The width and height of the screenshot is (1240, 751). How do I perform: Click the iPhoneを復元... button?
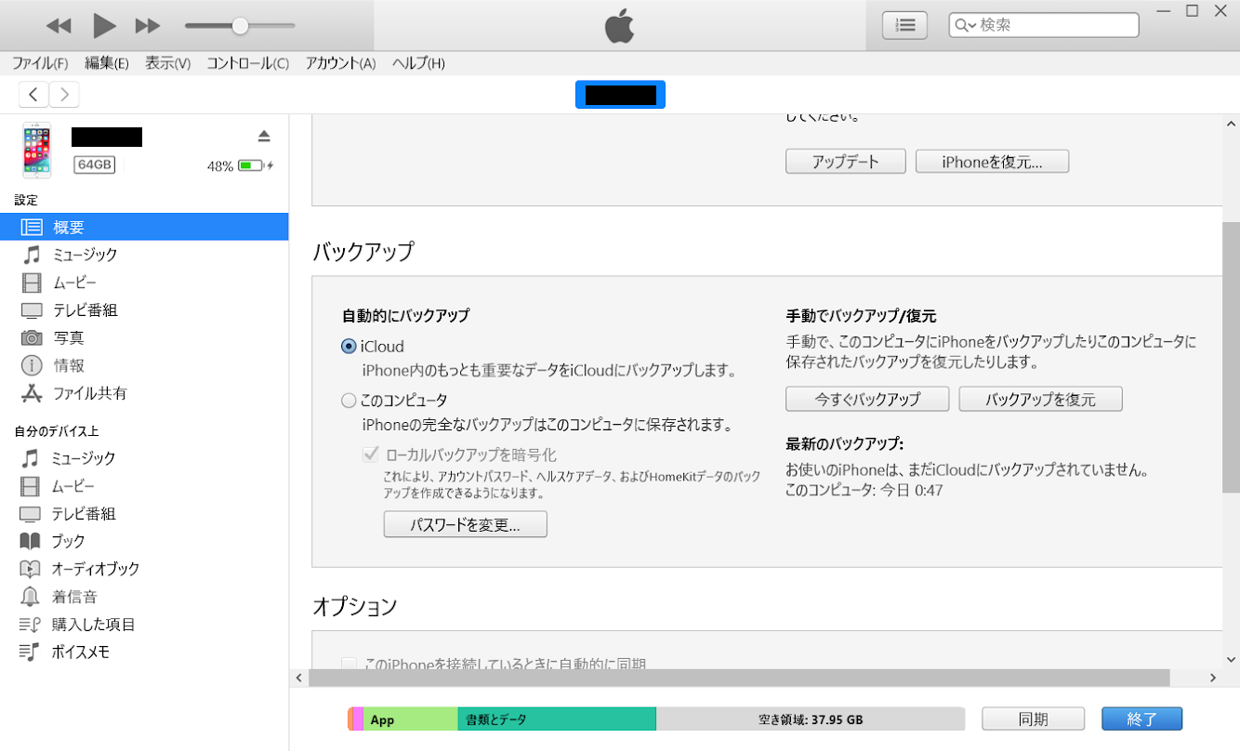(992, 162)
